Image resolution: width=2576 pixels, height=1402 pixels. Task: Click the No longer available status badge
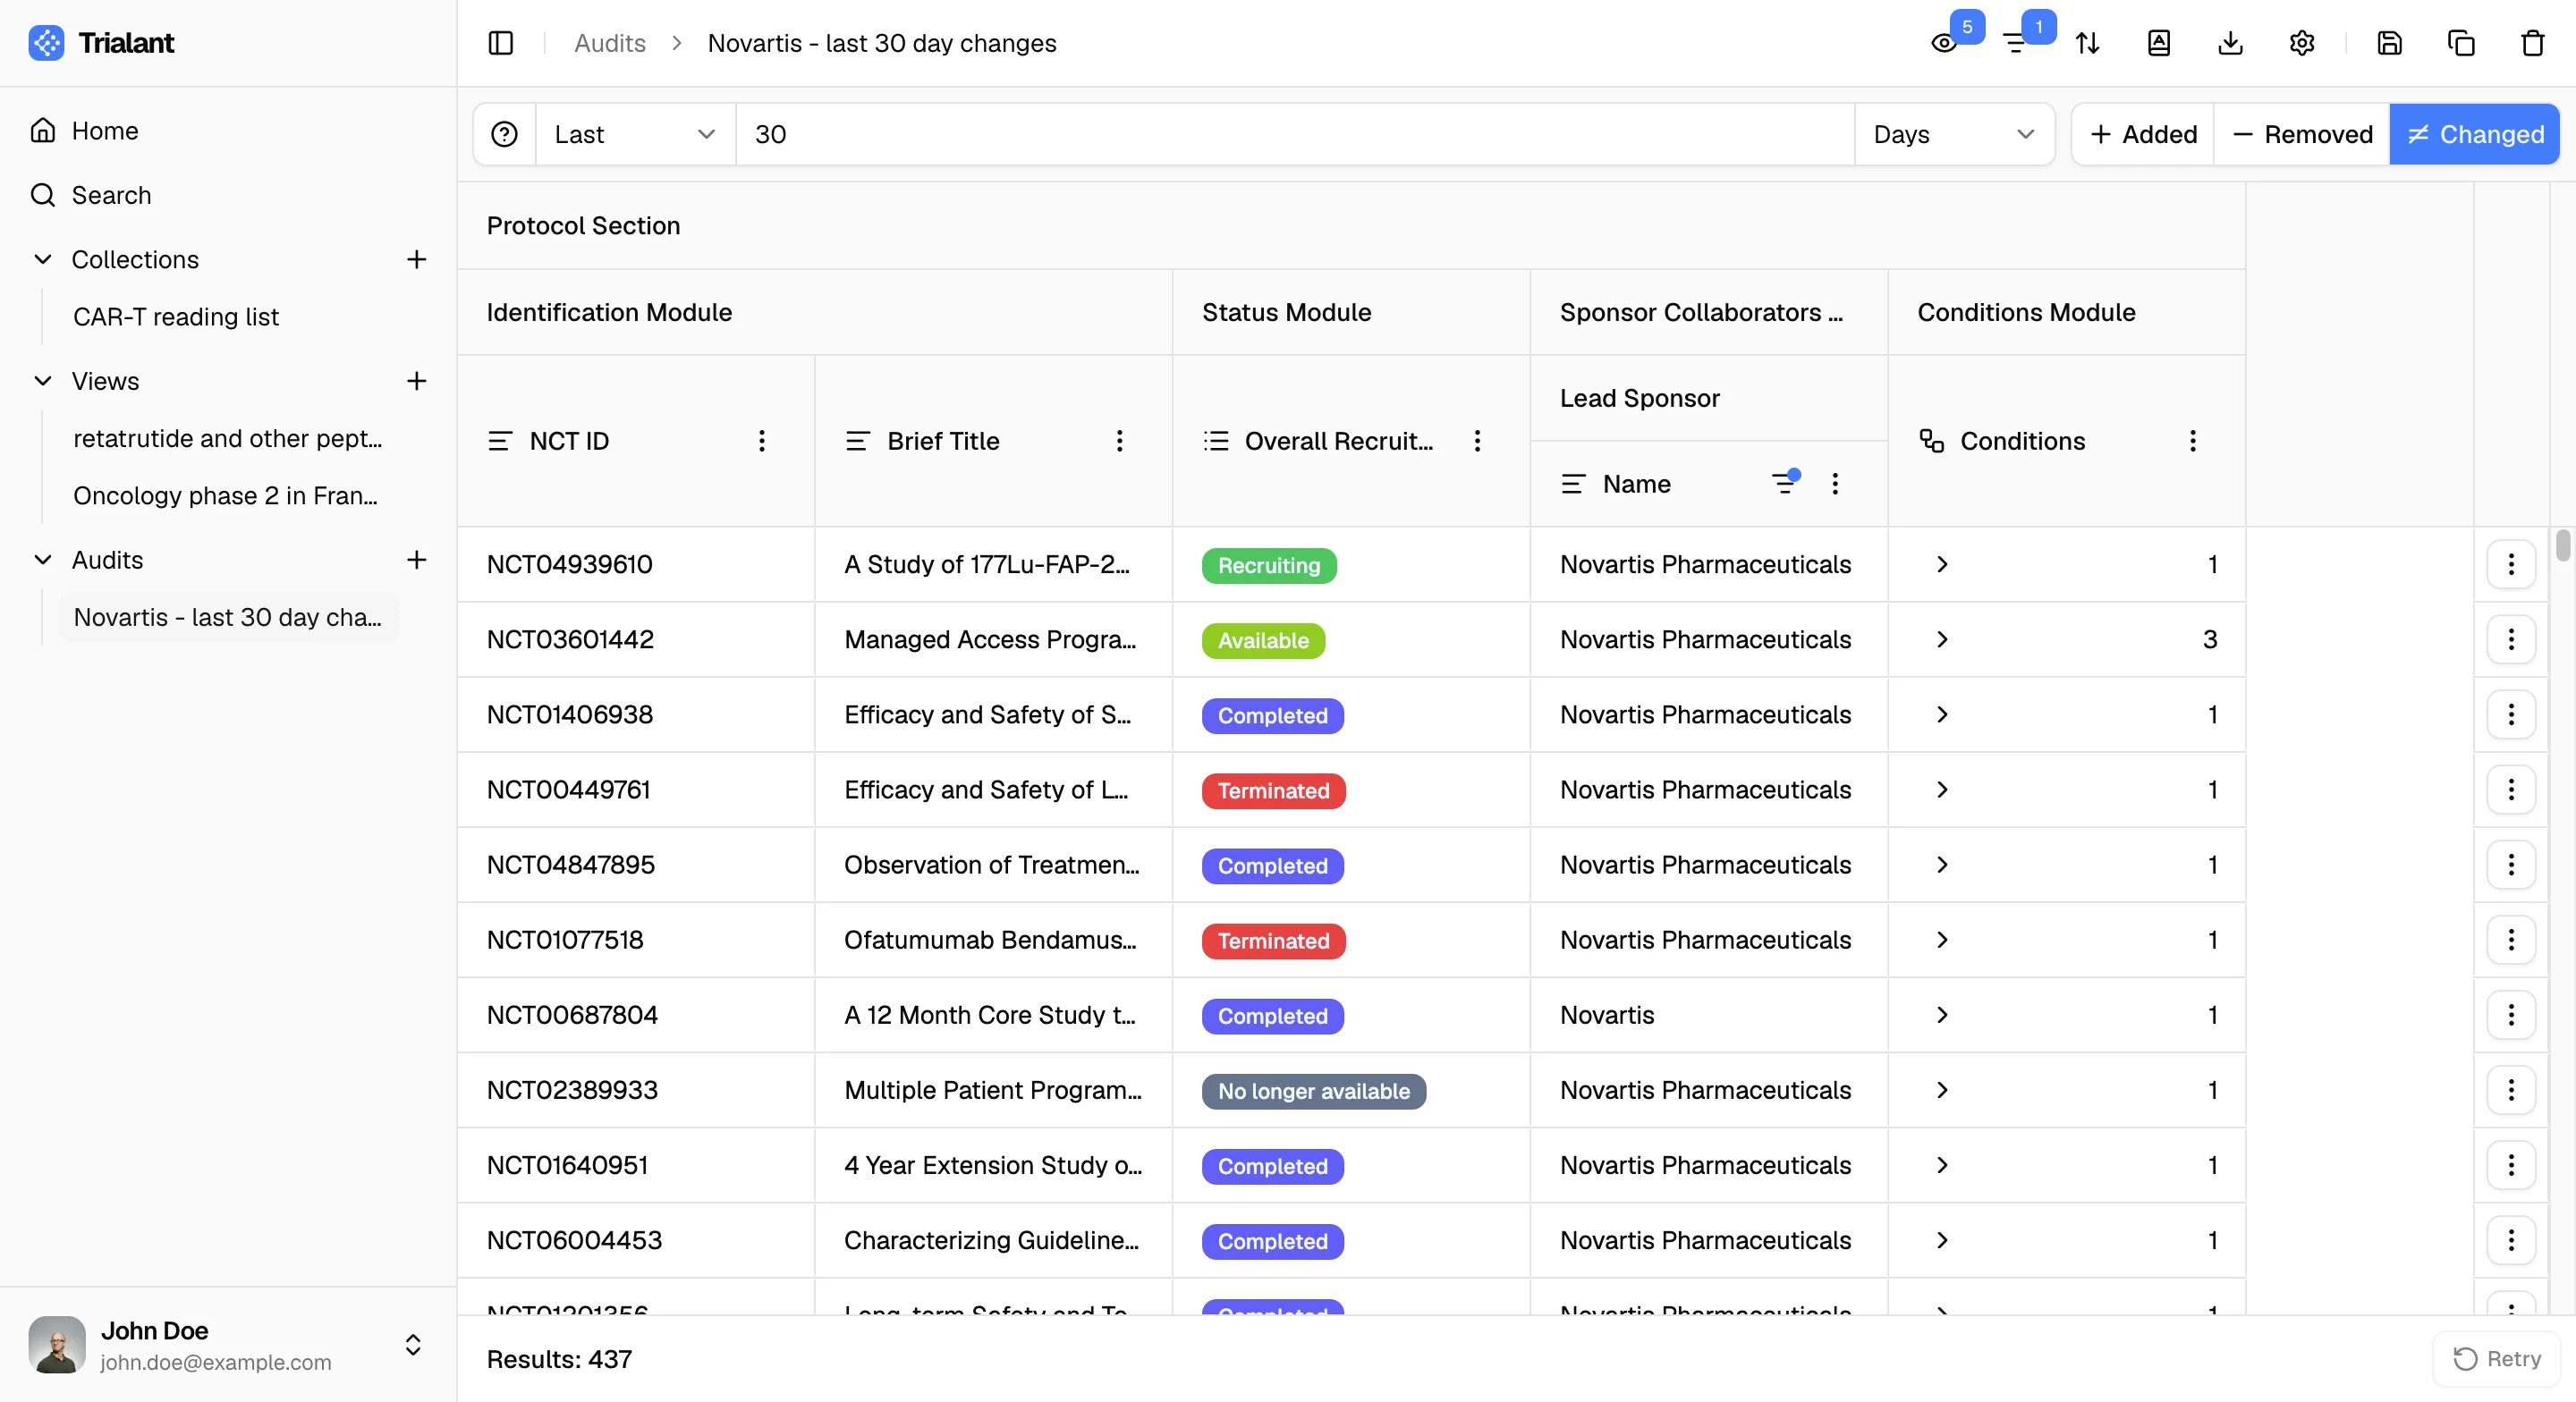pyautogui.click(x=1313, y=1091)
